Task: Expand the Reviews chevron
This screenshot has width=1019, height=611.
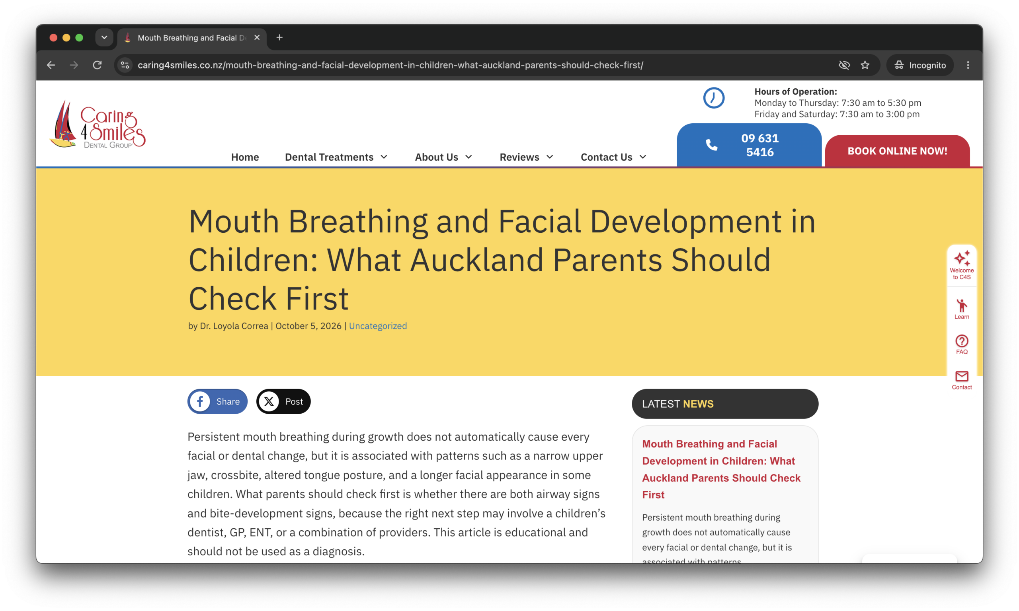Action: coord(549,157)
